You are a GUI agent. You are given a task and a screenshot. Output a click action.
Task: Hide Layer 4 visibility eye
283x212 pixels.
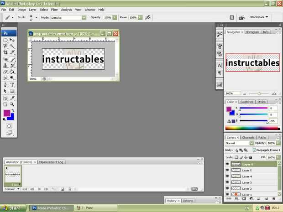227,176
